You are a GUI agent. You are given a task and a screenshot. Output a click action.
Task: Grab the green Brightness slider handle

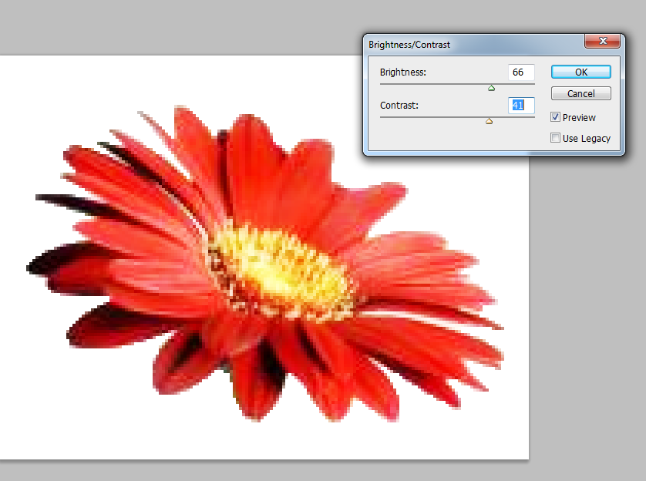click(492, 88)
